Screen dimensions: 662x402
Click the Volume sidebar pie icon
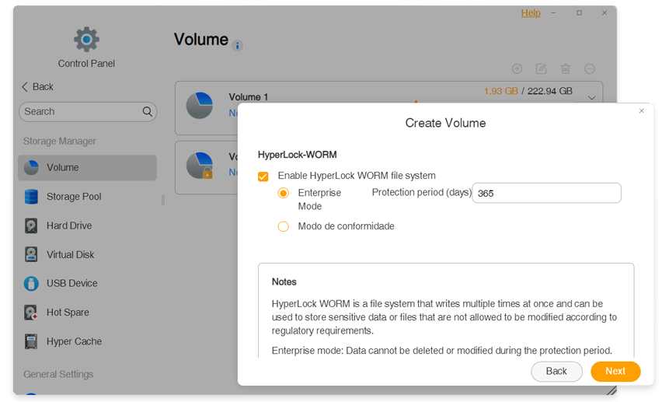31,167
